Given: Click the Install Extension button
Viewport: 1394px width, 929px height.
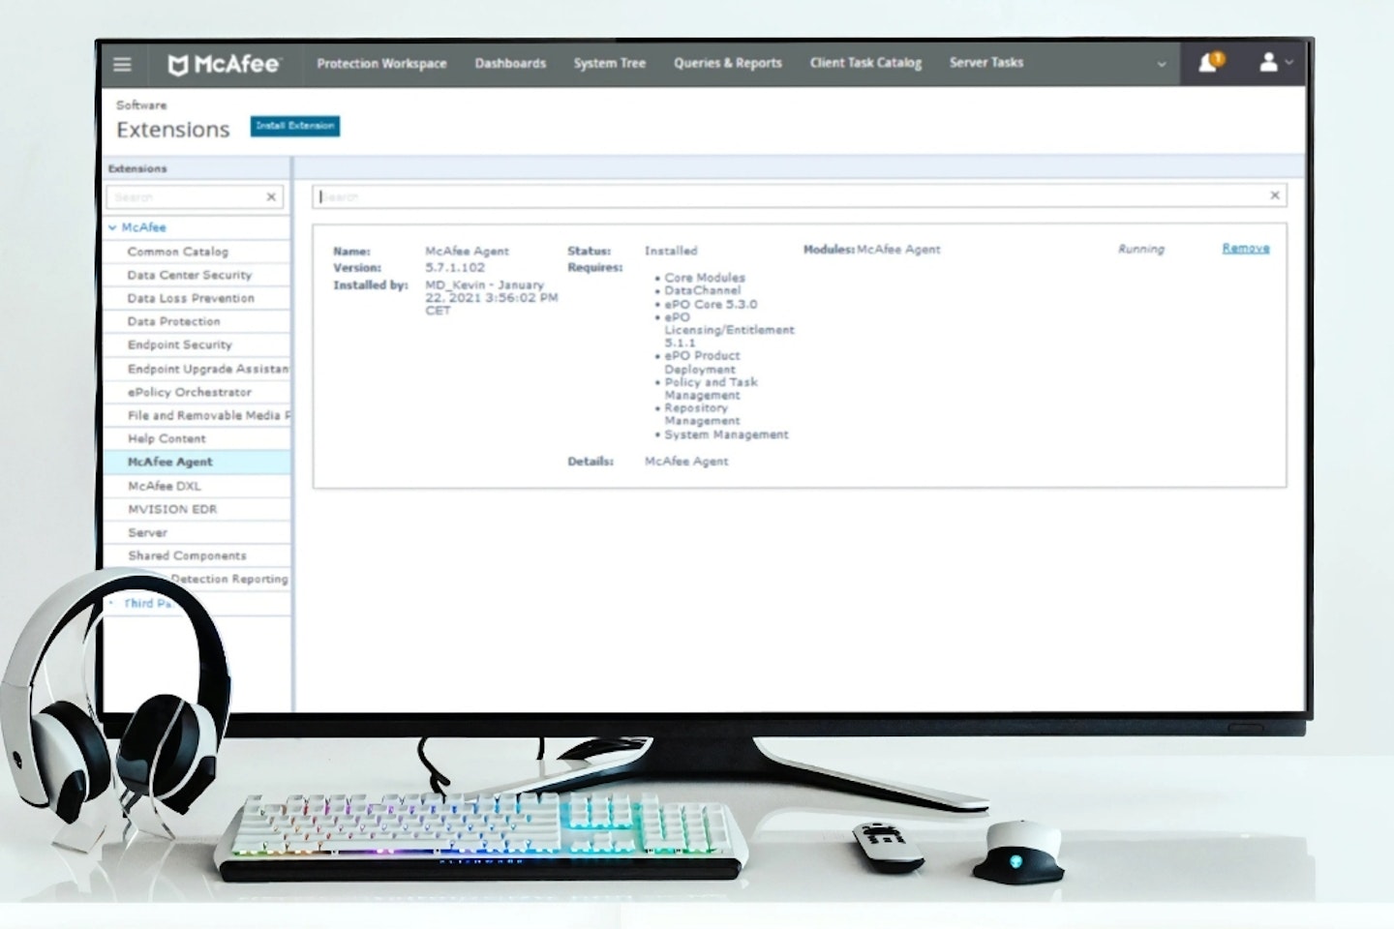Looking at the screenshot, I should tap(295, 126).
